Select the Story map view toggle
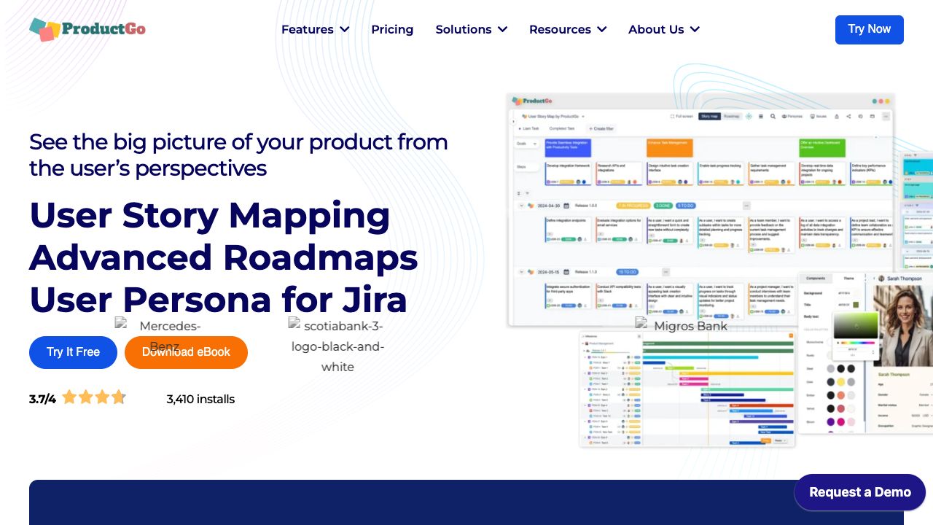The width and height of the screenshot is (933, 525). coord(708,116)
